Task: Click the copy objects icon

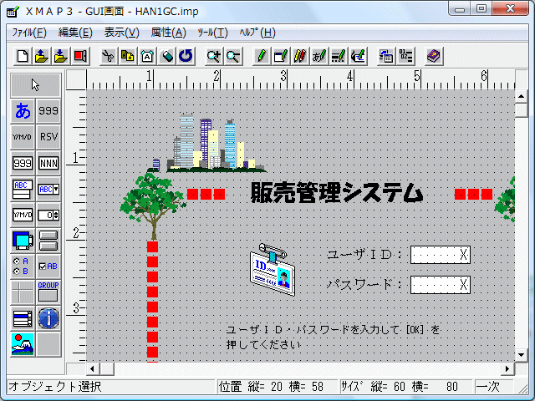Action: point(128,56)
